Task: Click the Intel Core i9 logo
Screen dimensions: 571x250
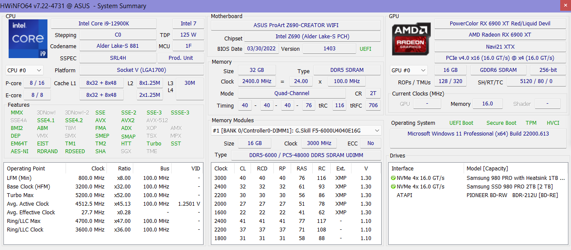Action: pyautogui.click(x=28, y=39)
